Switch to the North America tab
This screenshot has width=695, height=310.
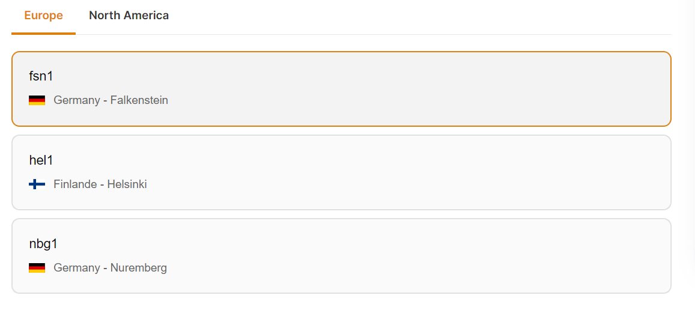click(x=129, y=16)
